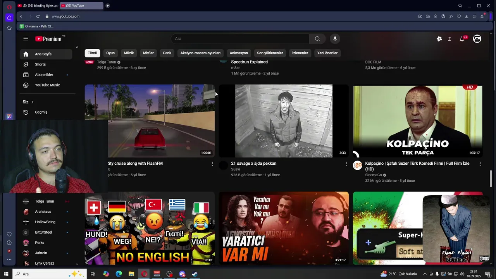Viewport: 496px width, 279px height.
Task: Open YouTube notifications bell
Action: coord(462,39)
